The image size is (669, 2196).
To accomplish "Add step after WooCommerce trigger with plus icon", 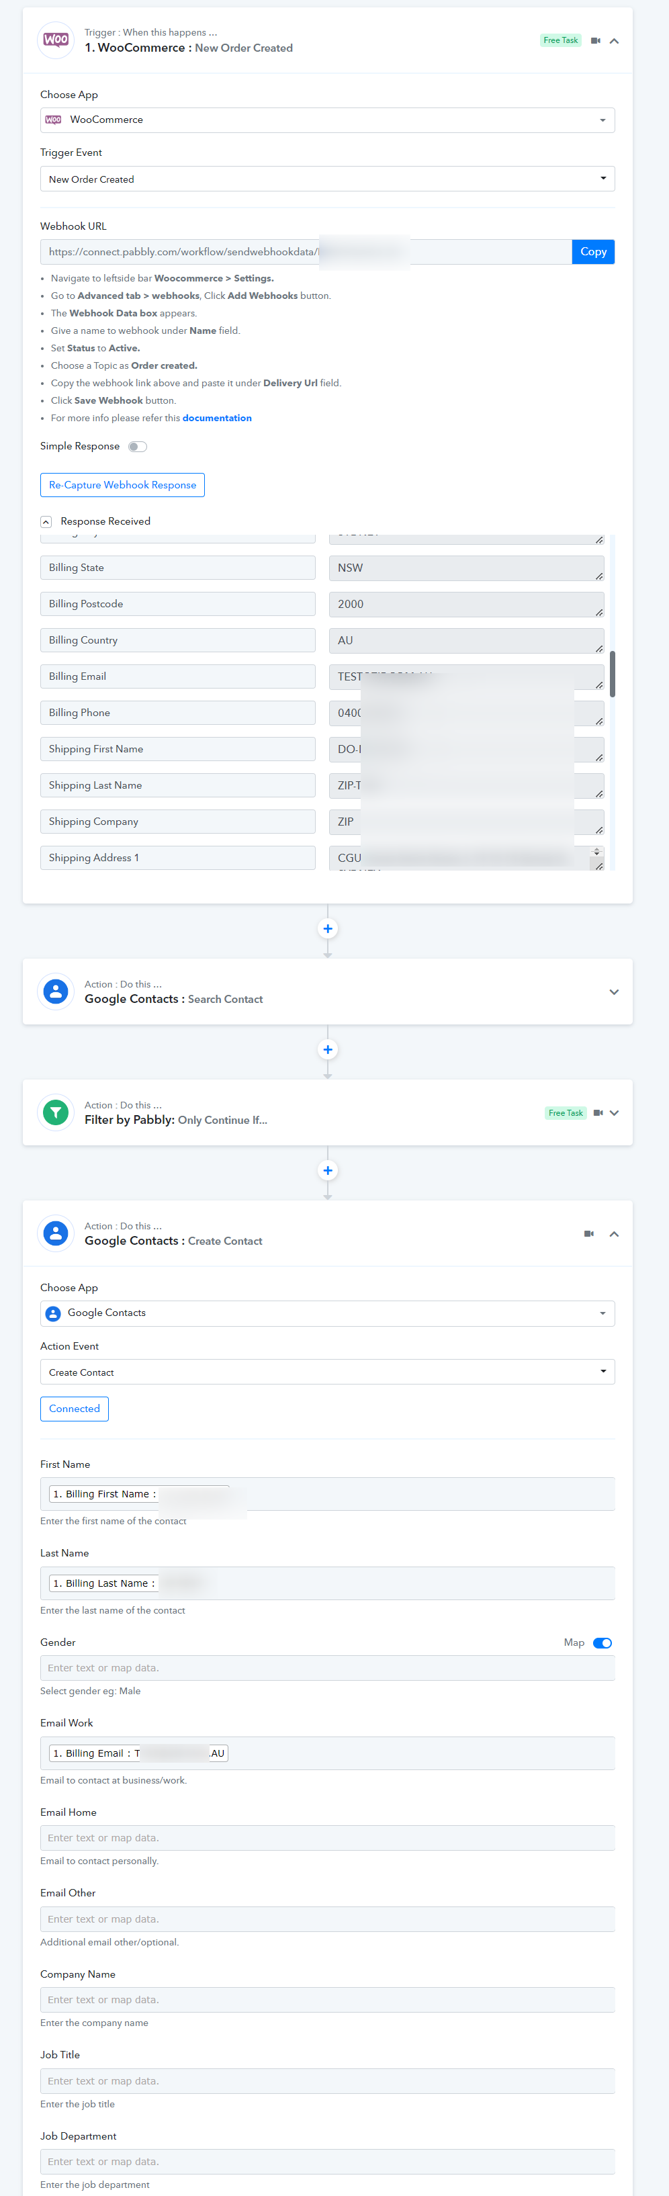I will pyautogui.click(x=327, y=928).
